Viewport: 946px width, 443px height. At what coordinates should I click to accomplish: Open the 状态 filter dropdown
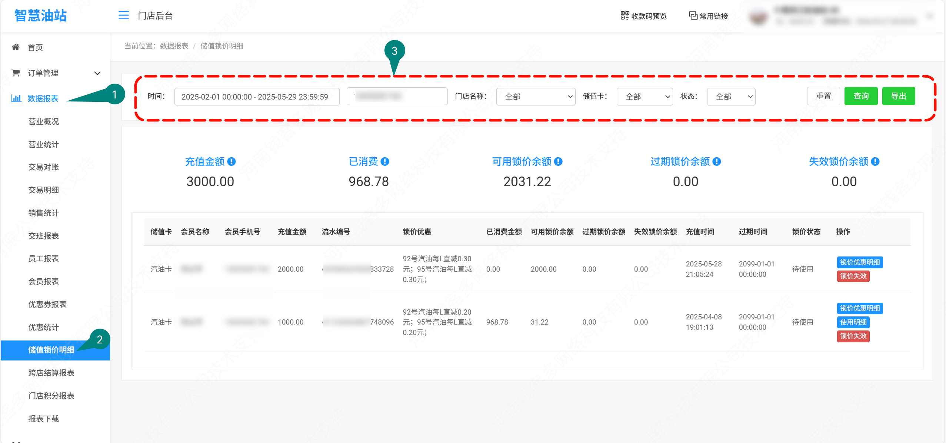(x=731, y=97)
